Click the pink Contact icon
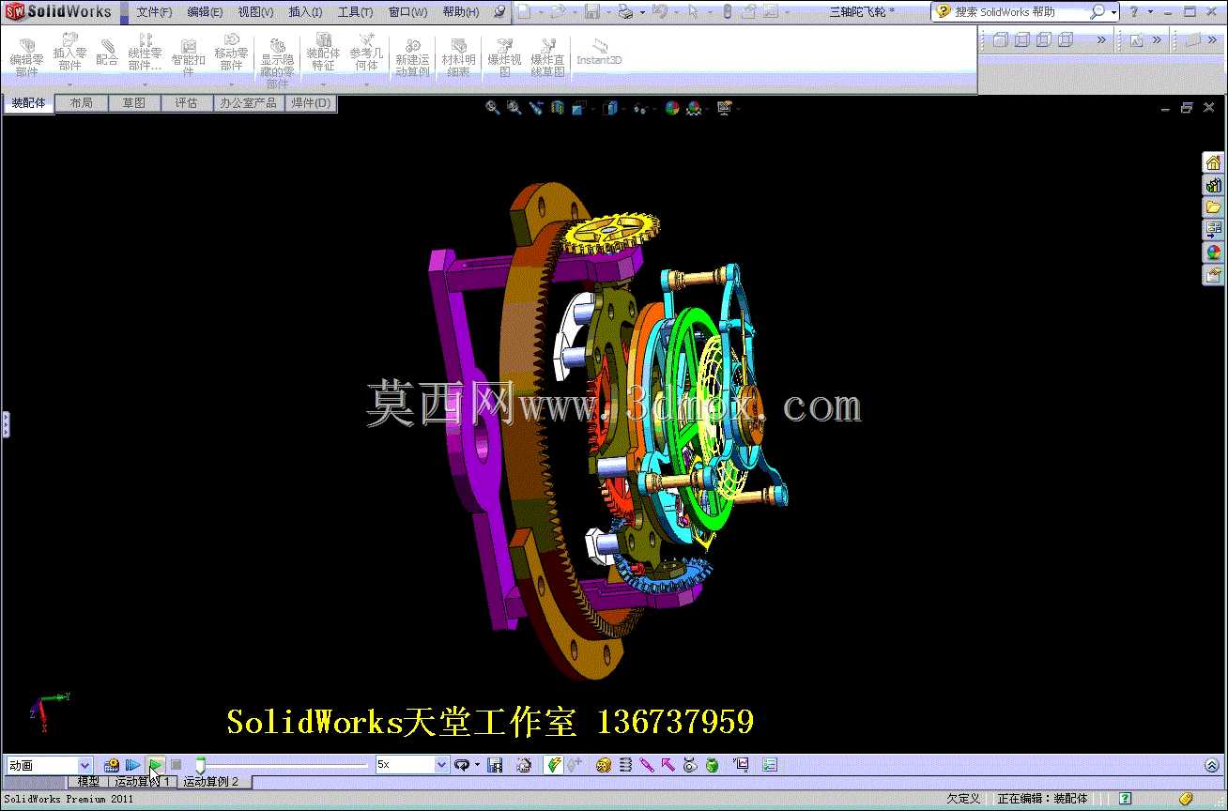The width and height of the screenshot is (1228, 811). click(x=647, y=765)
